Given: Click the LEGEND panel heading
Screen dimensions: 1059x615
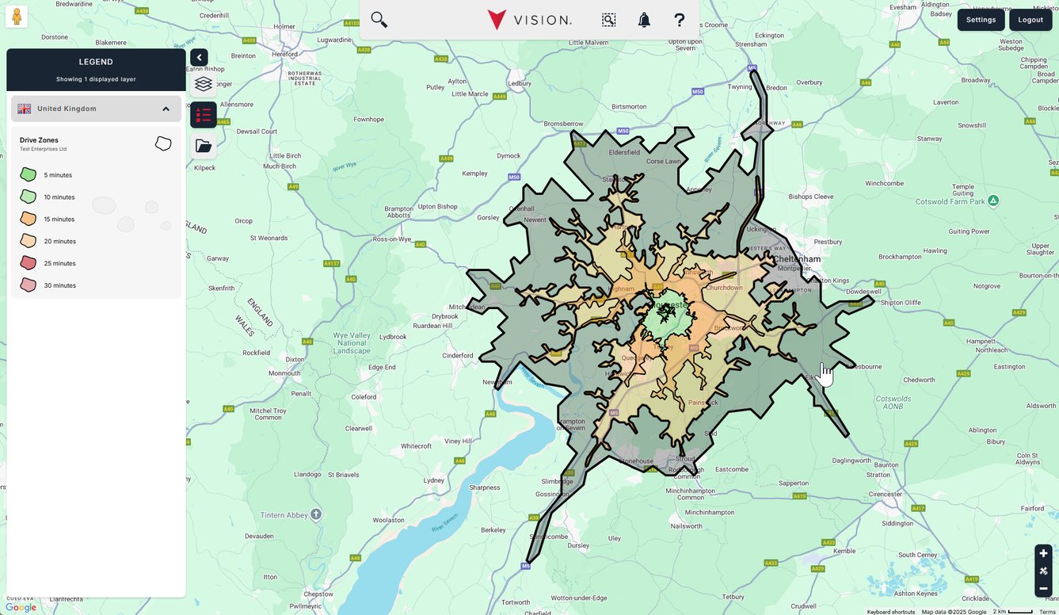Looking at the screenshot, I should [x=96, y=62].
